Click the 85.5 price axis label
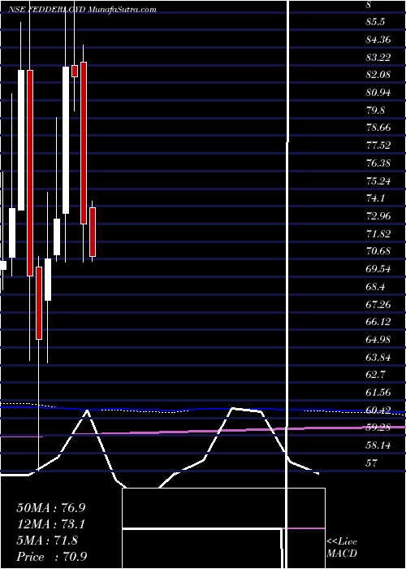 click(x=375, y=22)
